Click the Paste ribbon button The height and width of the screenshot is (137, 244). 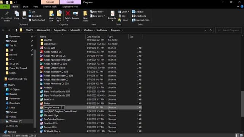(x=24, y=15)
